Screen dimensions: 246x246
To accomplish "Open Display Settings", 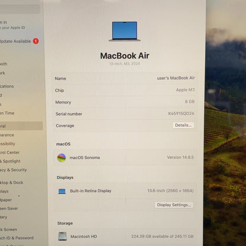I will (174, 205).
